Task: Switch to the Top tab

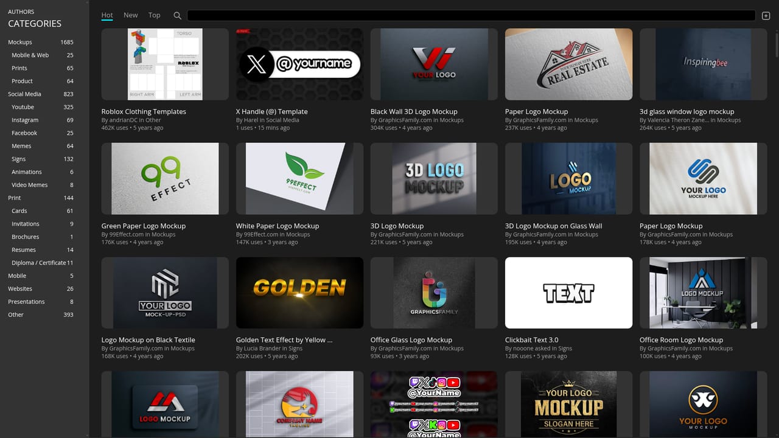Action: coord(155,15)
